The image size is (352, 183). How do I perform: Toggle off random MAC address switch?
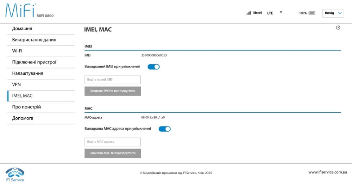point(164,129)
